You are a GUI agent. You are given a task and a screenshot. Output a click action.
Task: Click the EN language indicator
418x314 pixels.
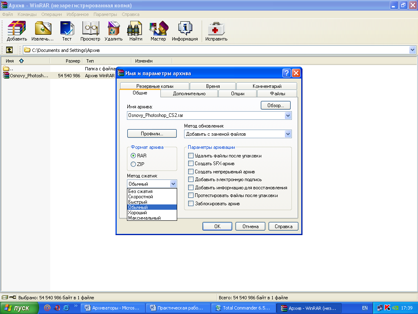(365, 308)
